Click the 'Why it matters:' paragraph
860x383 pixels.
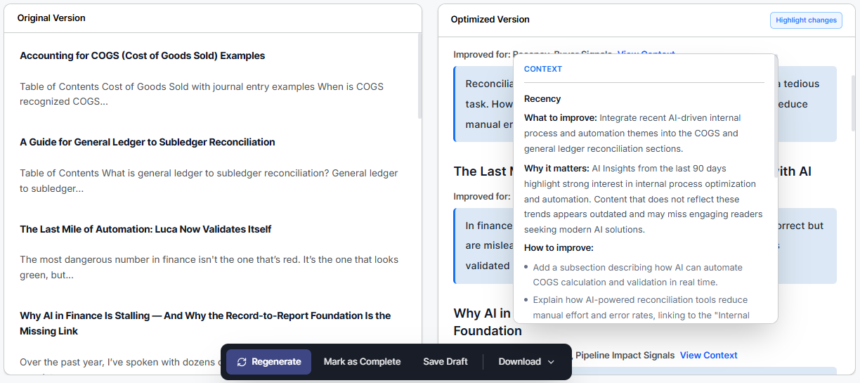(644, 199)
